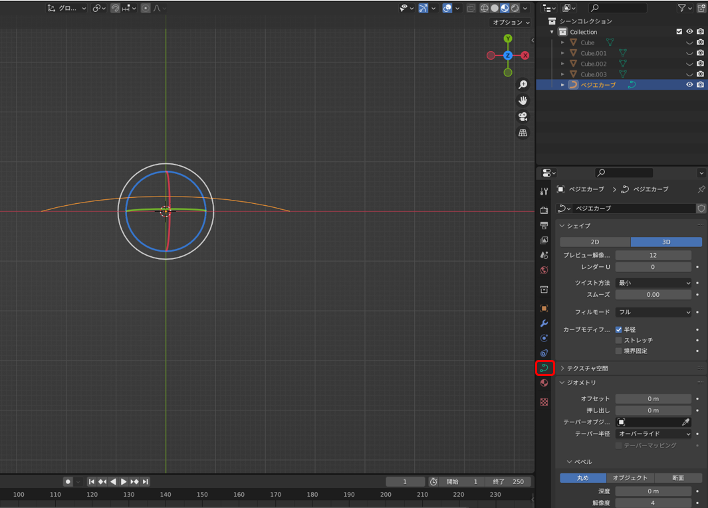
Task: Open the Render properties tab icon
Action: click(x=544, y=211)
